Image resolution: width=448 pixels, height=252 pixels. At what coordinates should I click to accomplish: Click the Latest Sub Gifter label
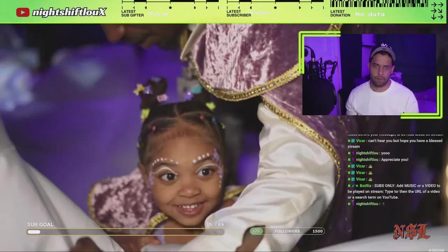[132, 14]
